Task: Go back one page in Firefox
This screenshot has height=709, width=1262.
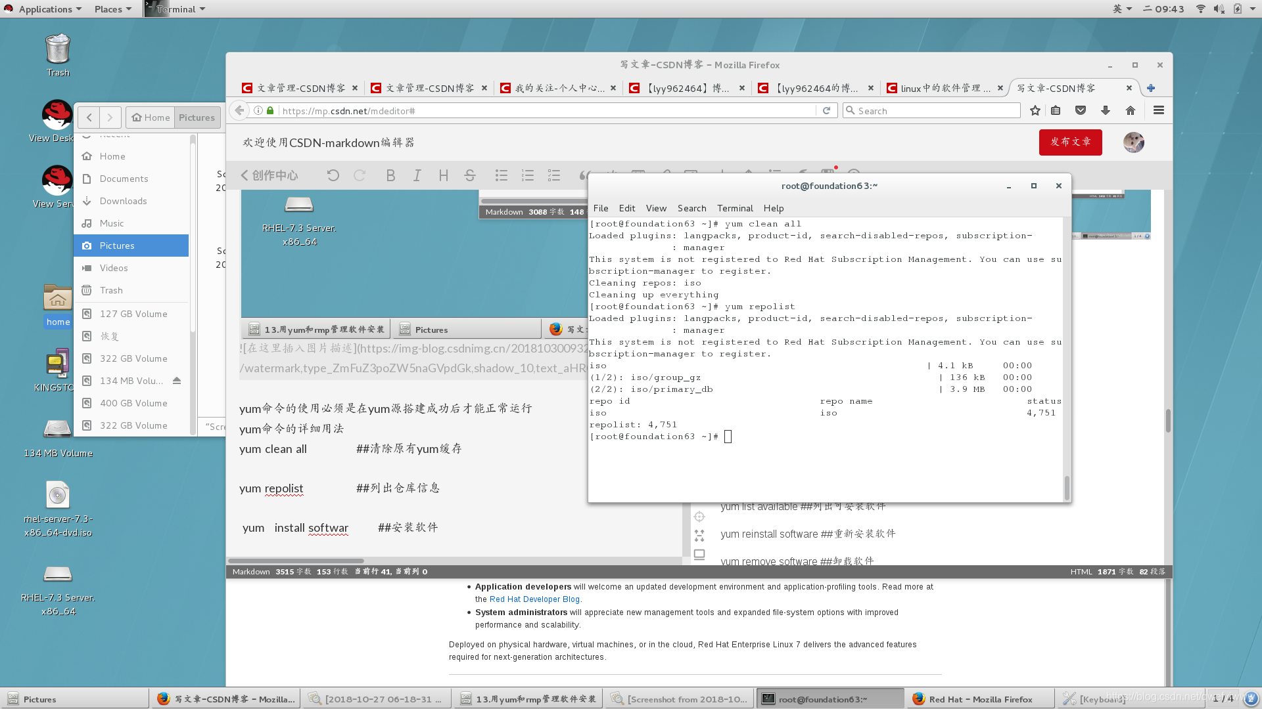Action: (x=240, y=110)
